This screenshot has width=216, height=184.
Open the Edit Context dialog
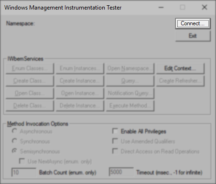coord(180,68)
